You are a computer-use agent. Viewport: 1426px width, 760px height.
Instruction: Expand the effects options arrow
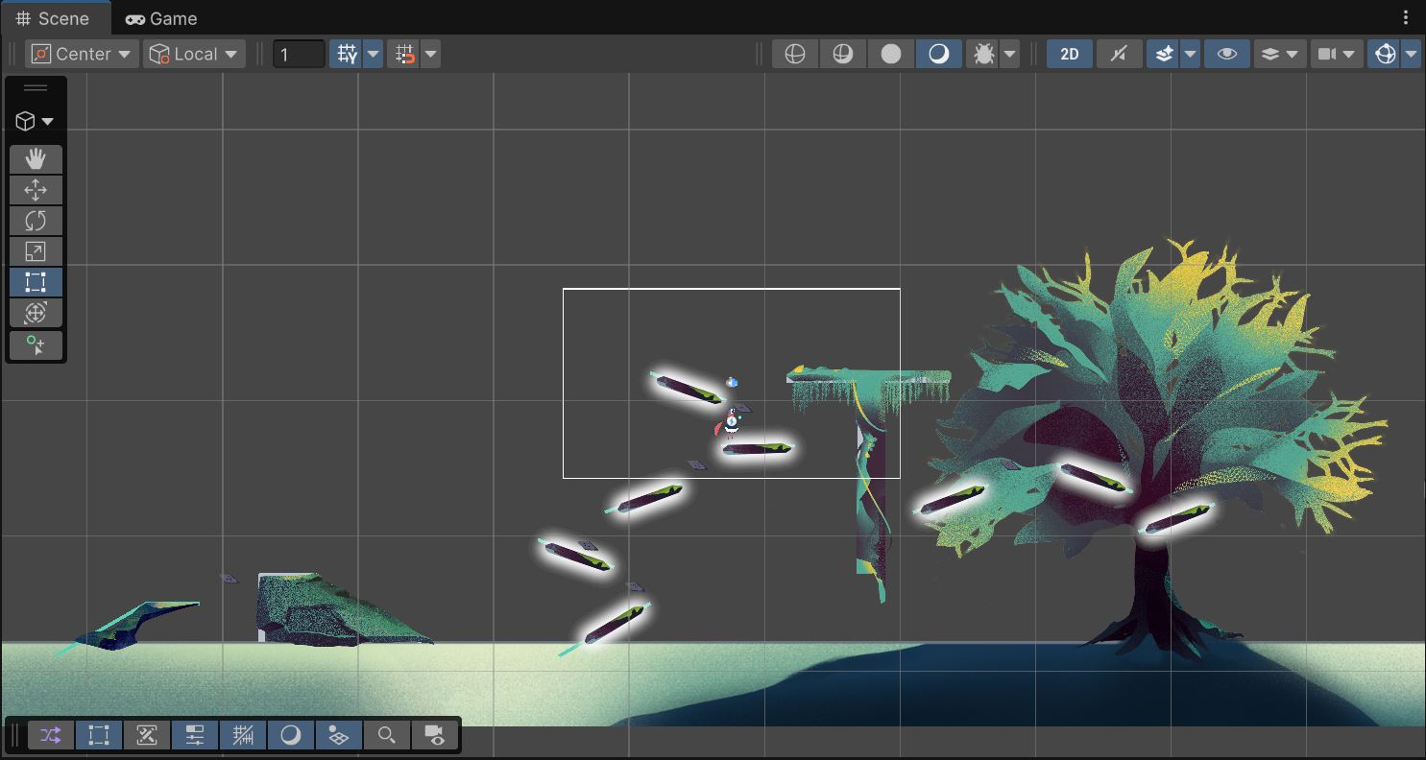1190,54
